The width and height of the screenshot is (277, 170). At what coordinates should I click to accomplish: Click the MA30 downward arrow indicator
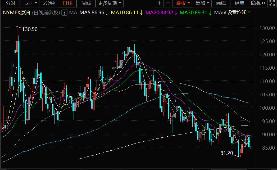point(210,13)
